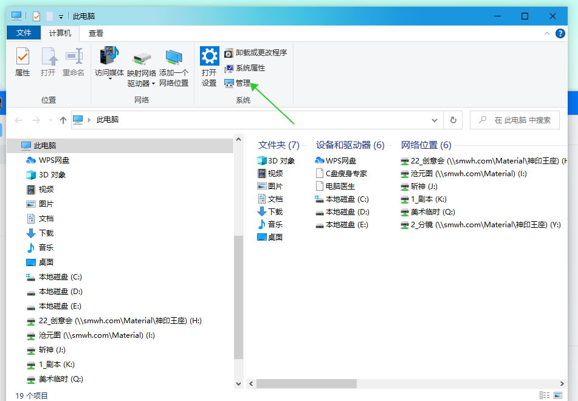Switch to large icons view in the status bar
This screenshot has height=401, width=578.
558,396
